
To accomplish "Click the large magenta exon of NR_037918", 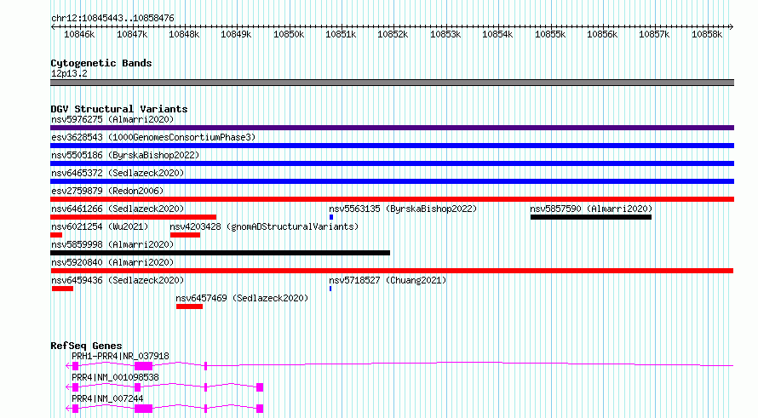I will pos(144,366).
